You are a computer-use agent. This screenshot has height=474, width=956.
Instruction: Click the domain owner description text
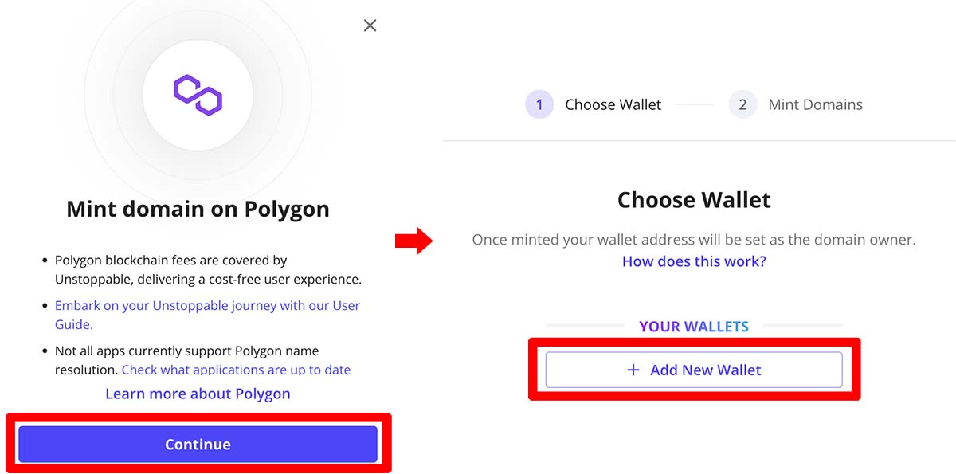(x=694, y=239)
